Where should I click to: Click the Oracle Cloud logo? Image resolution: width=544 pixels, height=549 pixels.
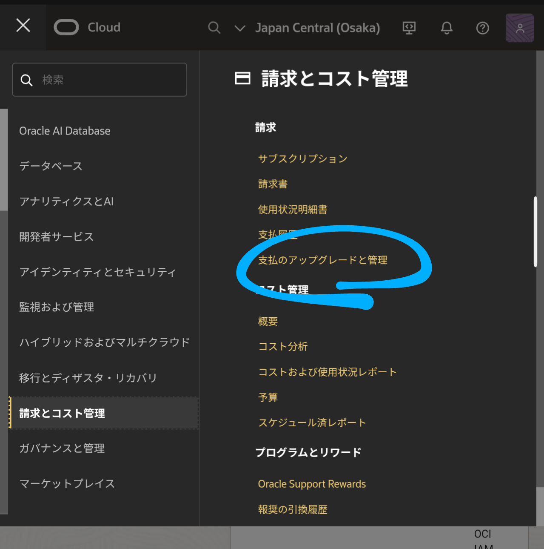pyautogui.click(x=66, y=27)
